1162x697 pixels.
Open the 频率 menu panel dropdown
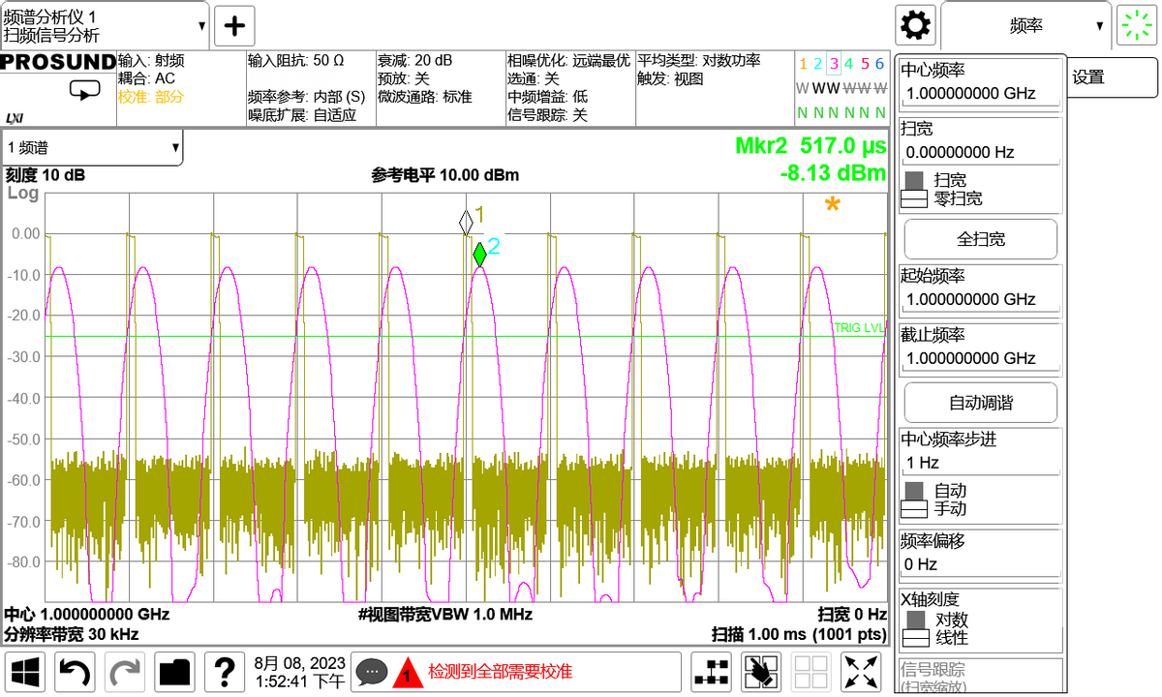pyautogui.click(x=1026, y=26)
